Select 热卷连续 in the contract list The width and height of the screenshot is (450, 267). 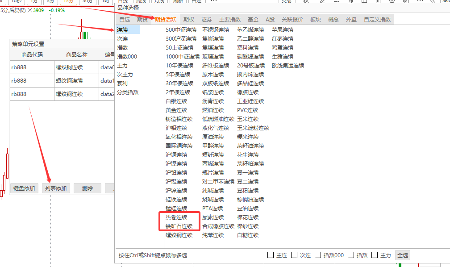176,217
